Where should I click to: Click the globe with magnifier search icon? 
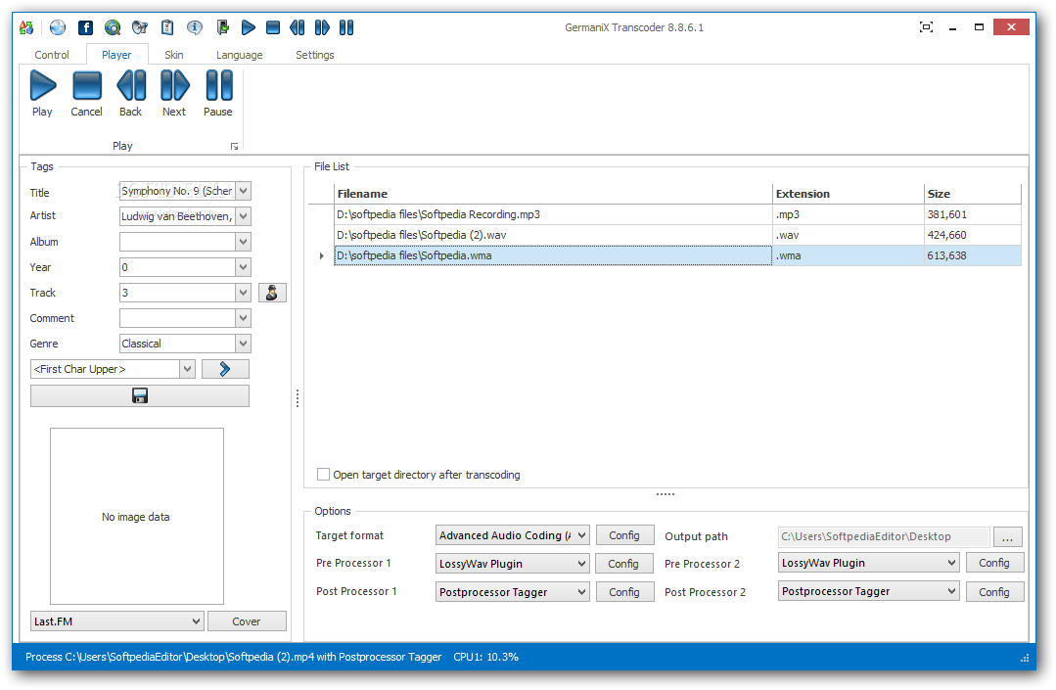pyautogui.click(x=113, y=27)
